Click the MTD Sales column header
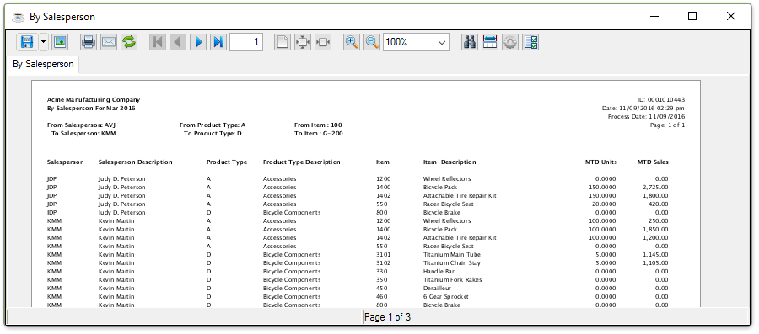This screenshot has width=759, height=334. pyautogui.click(x=653, y=162)
